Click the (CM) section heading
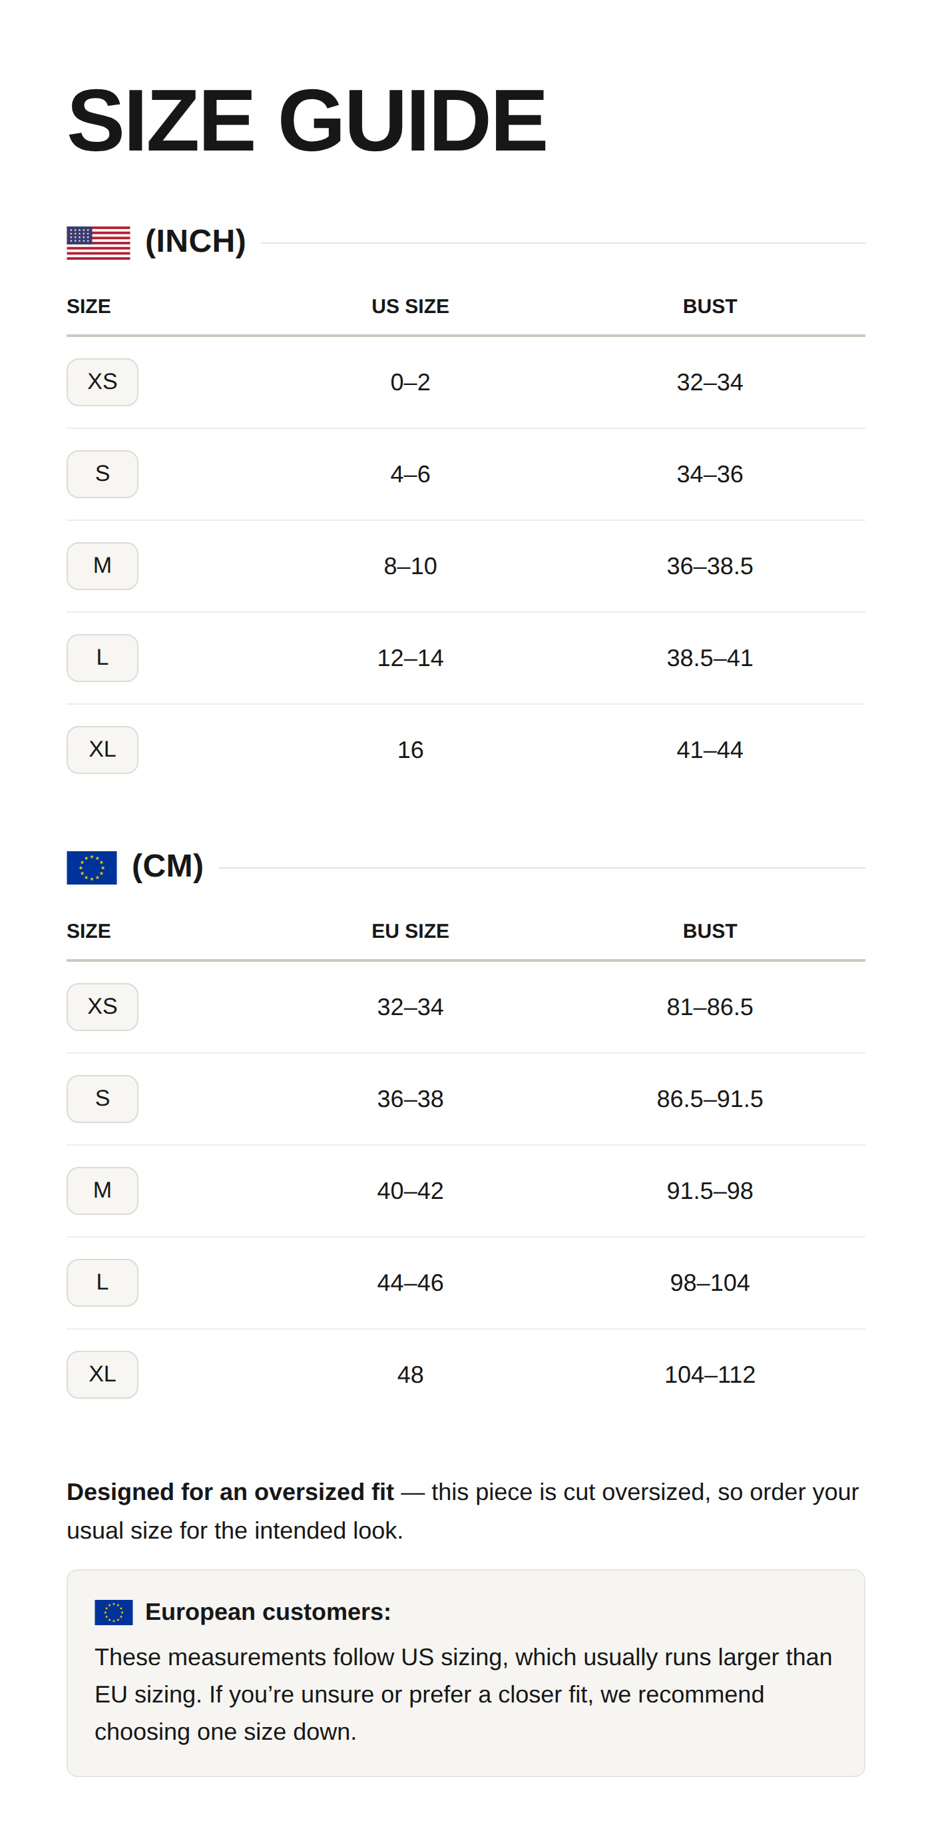The image size is (932, 1841). point(168,866)
